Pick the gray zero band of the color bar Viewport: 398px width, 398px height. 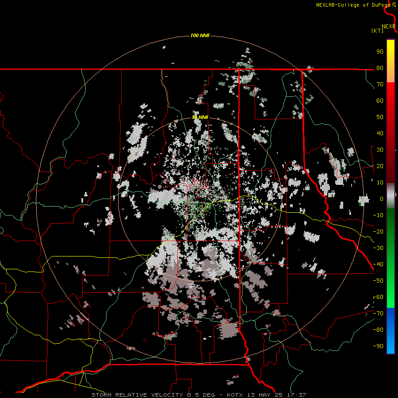click(x=390, y=195)
